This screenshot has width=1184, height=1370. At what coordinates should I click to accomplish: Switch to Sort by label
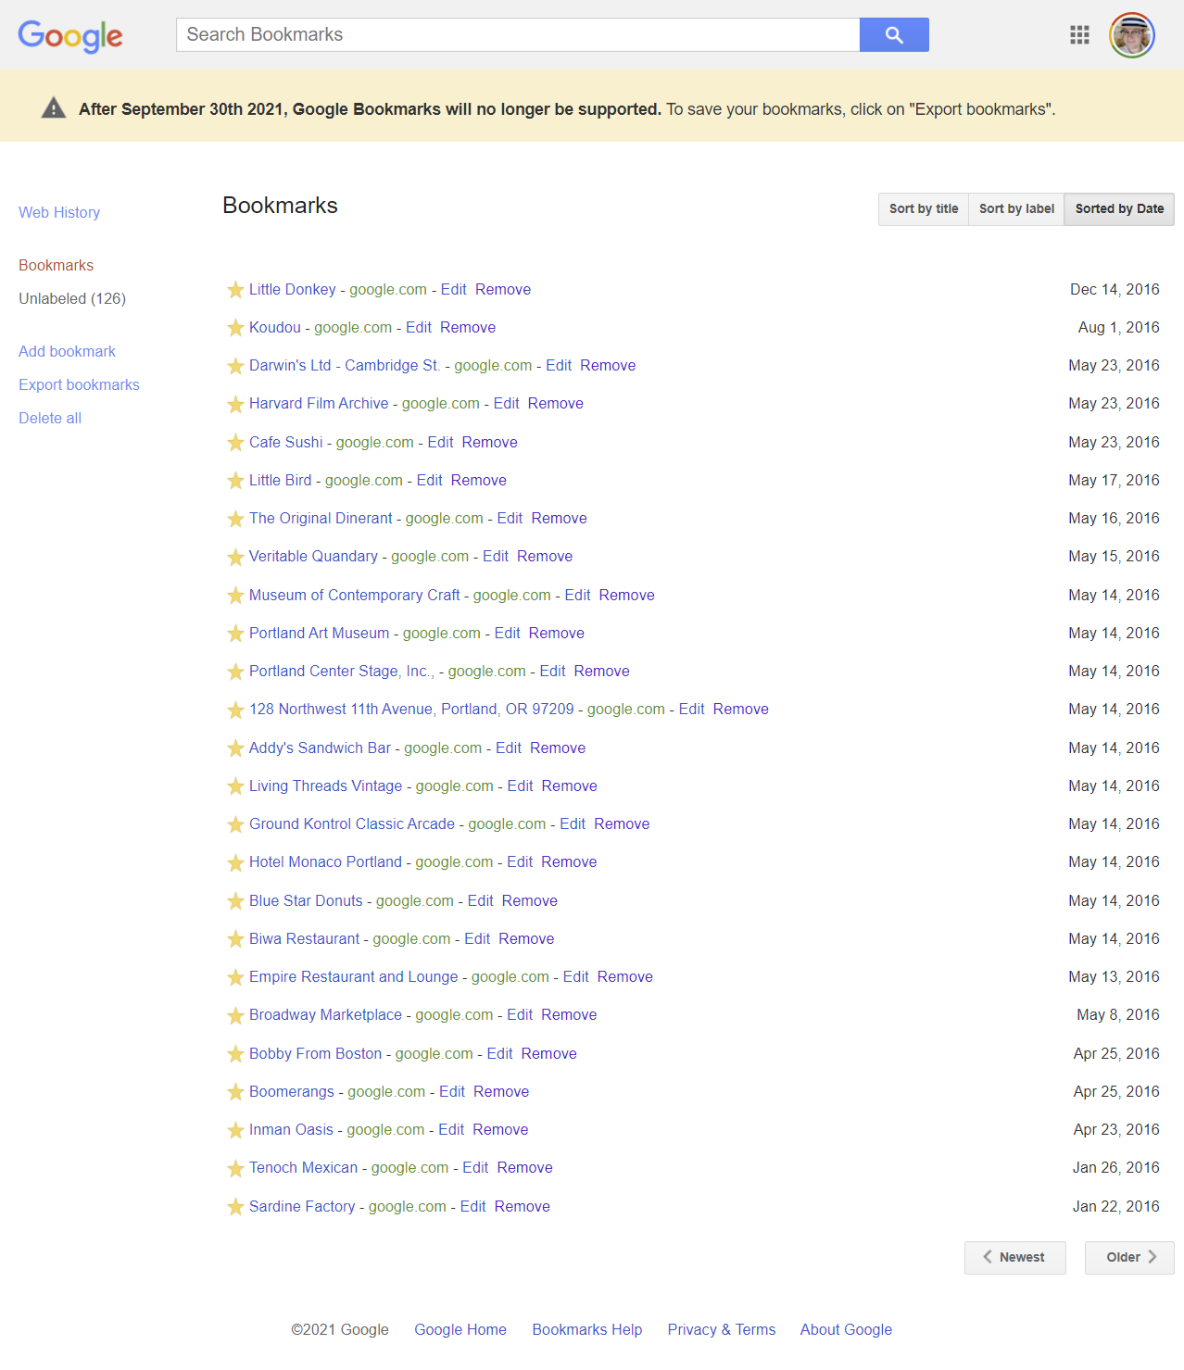[1015, 208]
